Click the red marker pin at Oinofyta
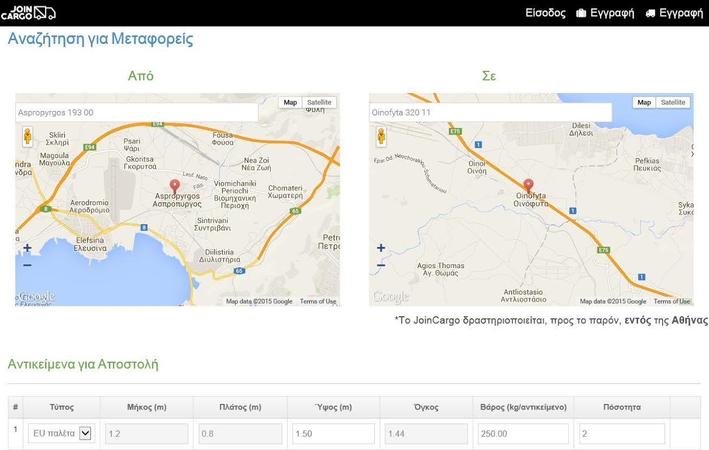This screenshot has width=709, height=450. (x=528, y=185)
